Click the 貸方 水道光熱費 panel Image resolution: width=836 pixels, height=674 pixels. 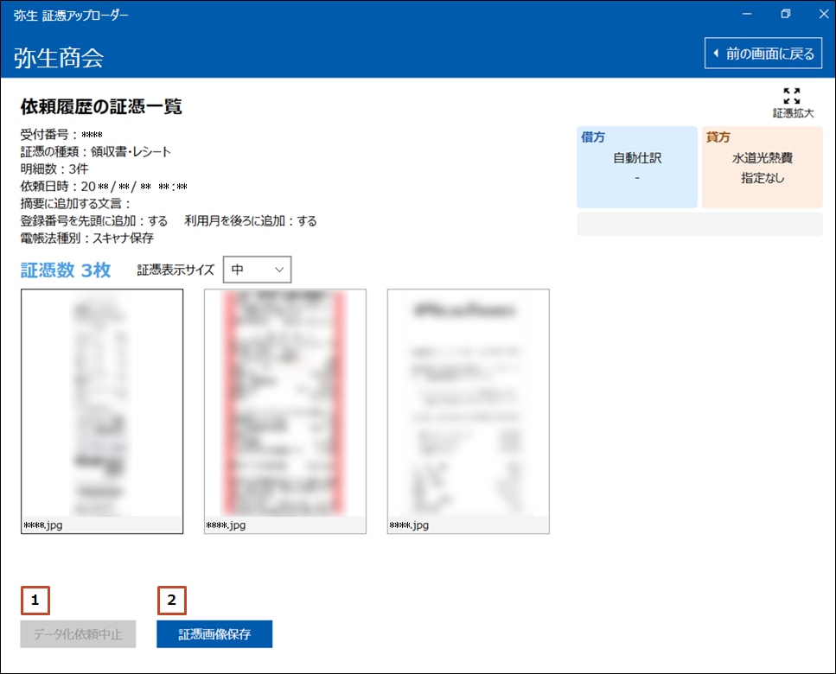click(x=762, y=167)
